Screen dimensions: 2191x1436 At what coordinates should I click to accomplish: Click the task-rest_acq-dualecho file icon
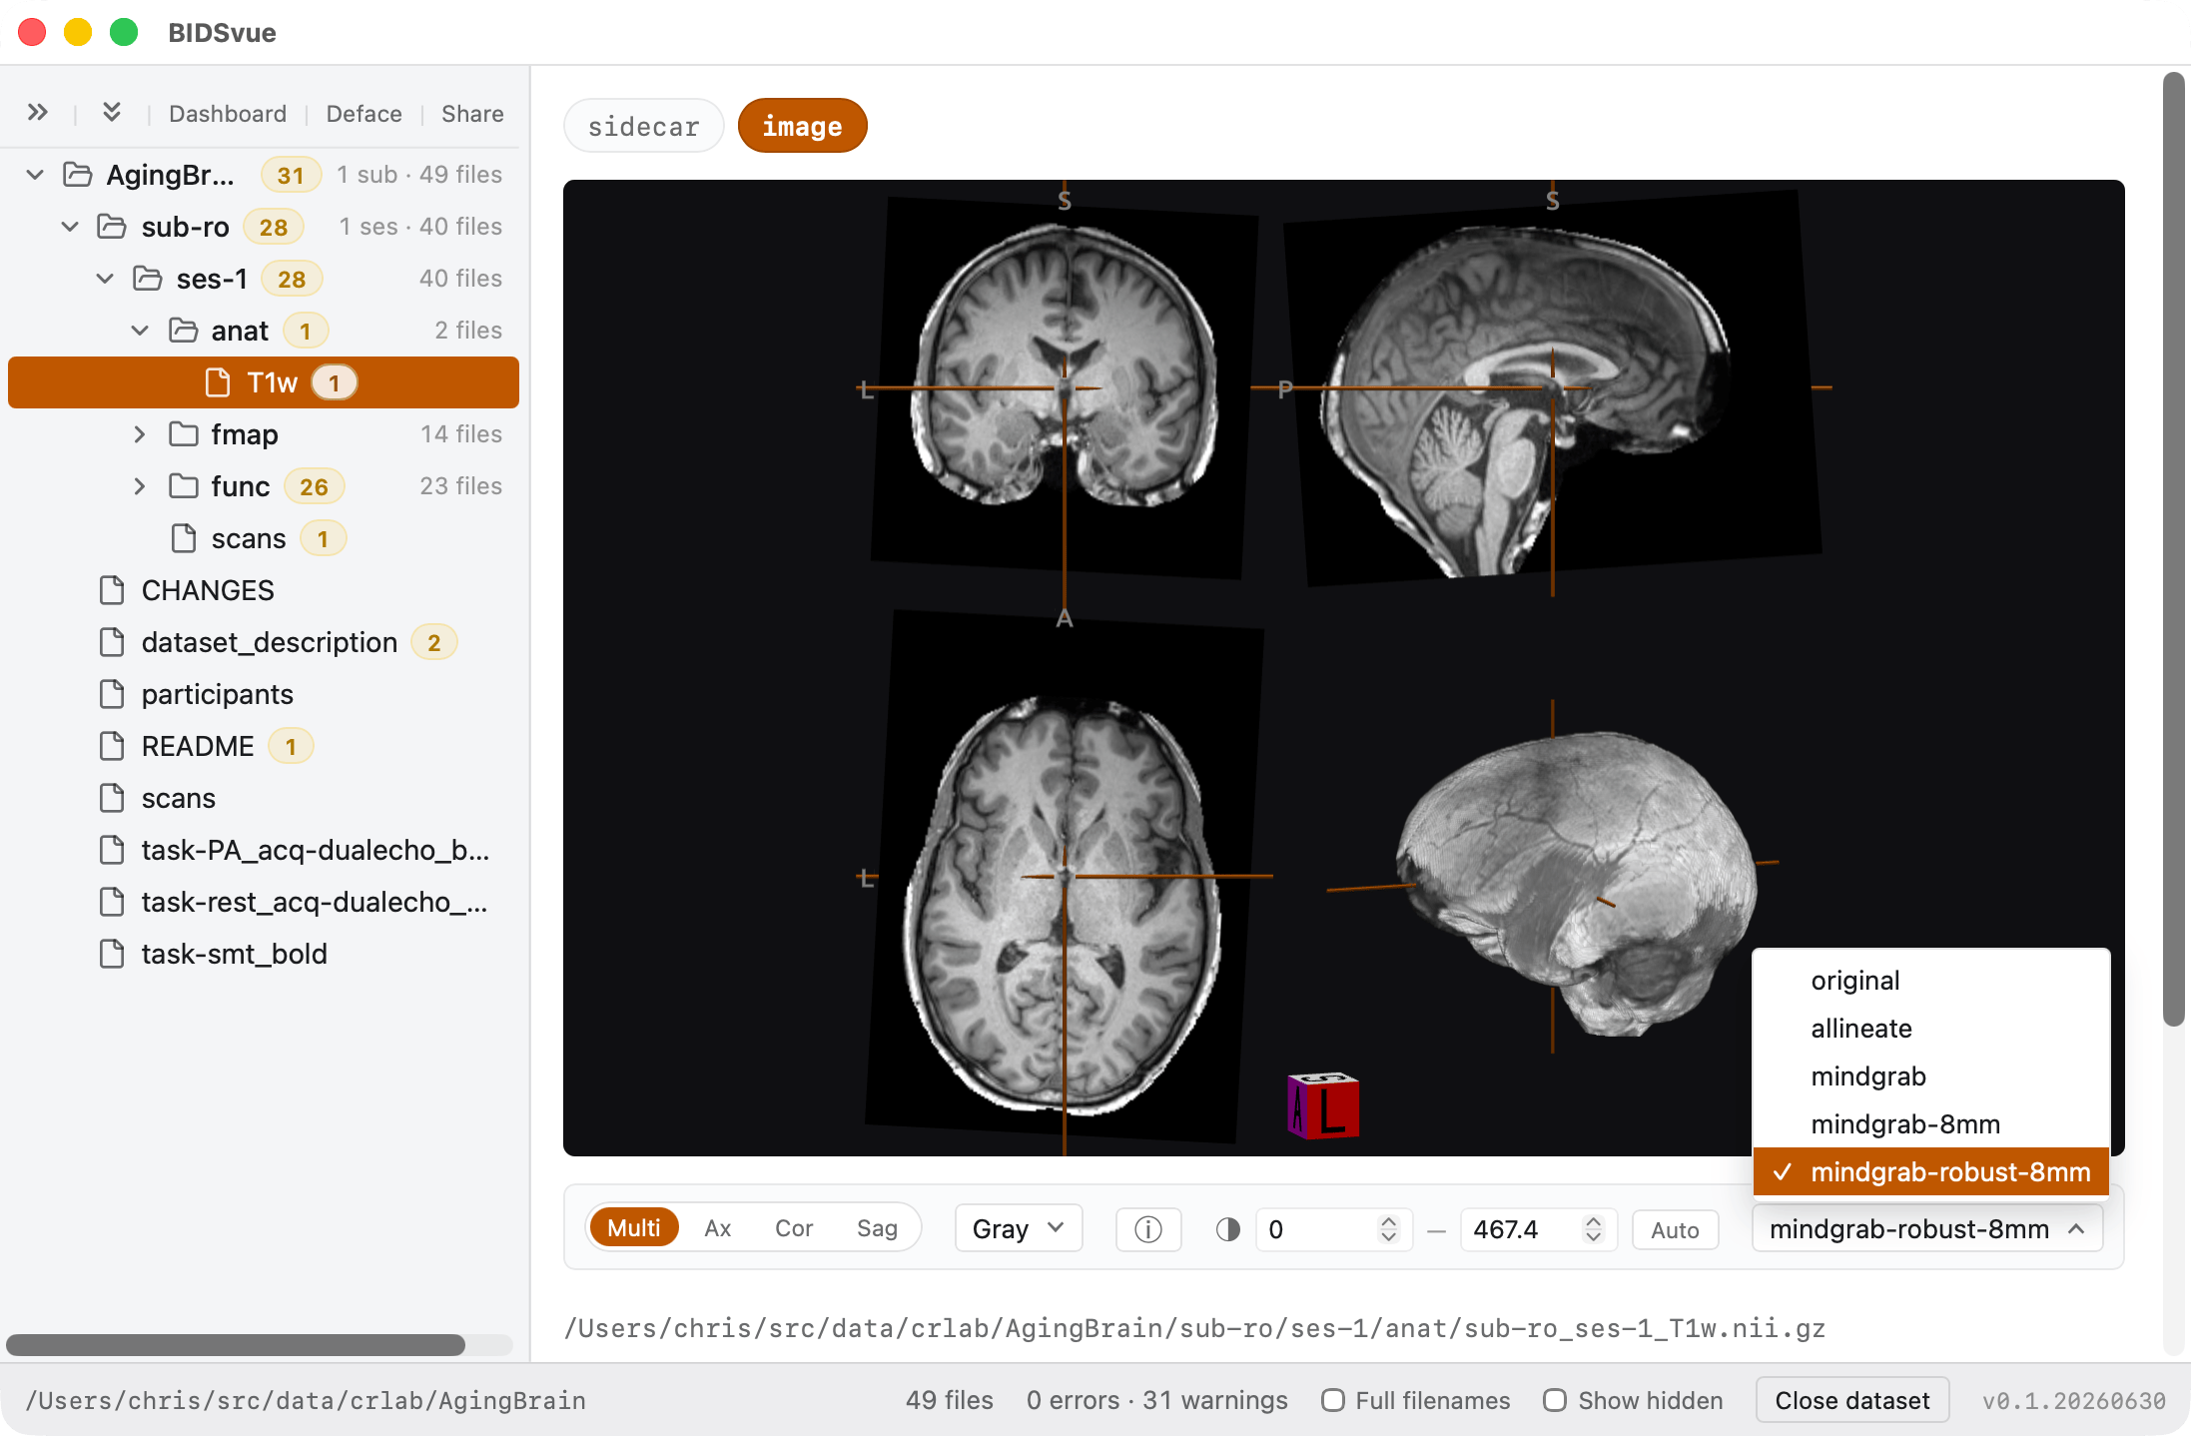click(112, 902)
